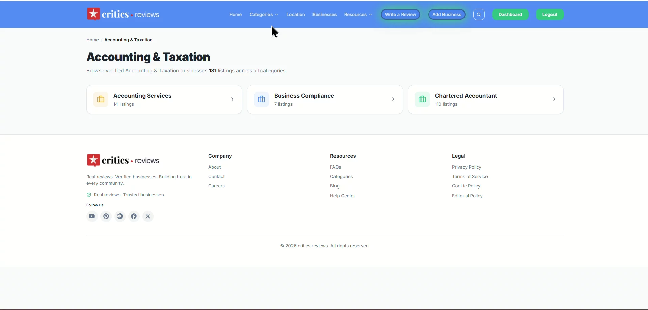This screenshot has height=310, width=648.
Task: Open the Editorial Policy link
Action: [x=467, y=196]
